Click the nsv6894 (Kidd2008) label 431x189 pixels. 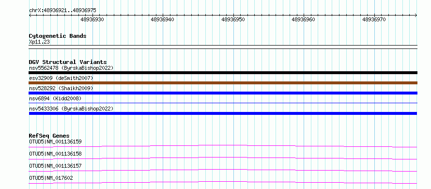[55, 98]
